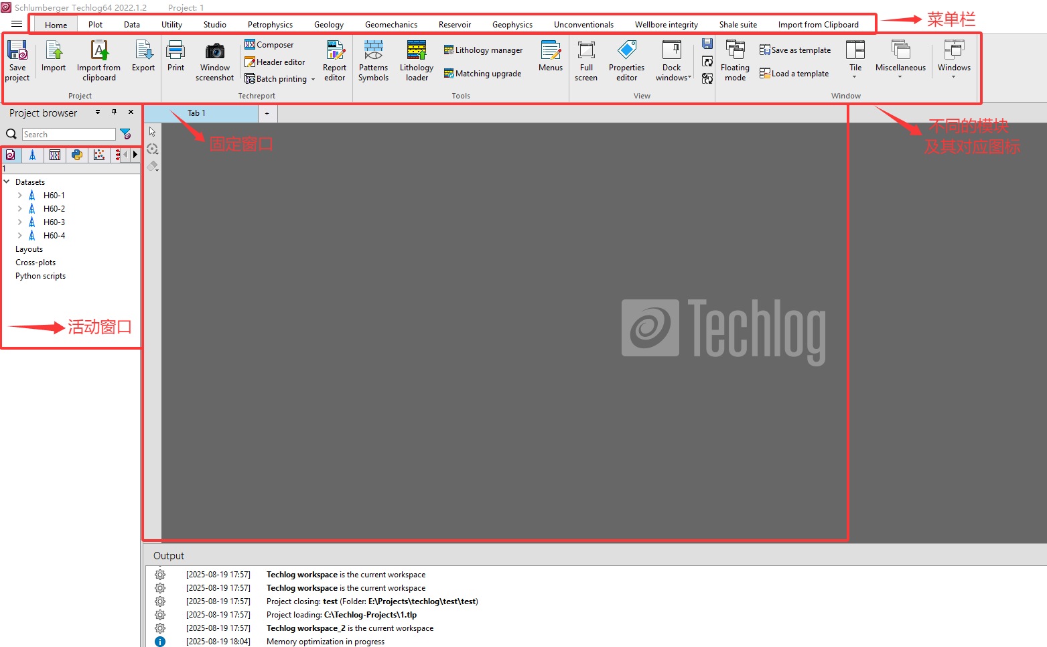Switch to the Data ribbon tab
The height and width of the screenshot is (647, 1047).
point(132,25)
